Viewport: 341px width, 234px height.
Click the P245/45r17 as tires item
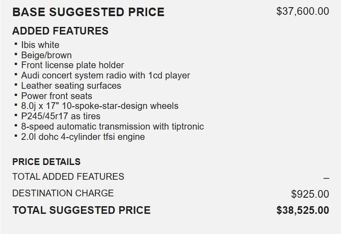(61, 116)
